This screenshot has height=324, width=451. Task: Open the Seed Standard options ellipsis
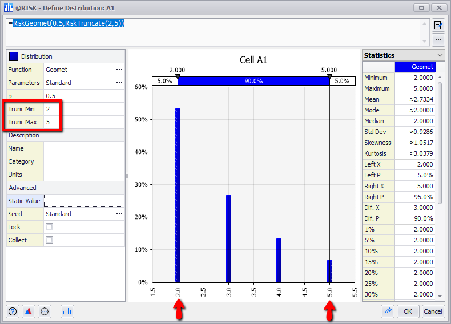(119, 214)
